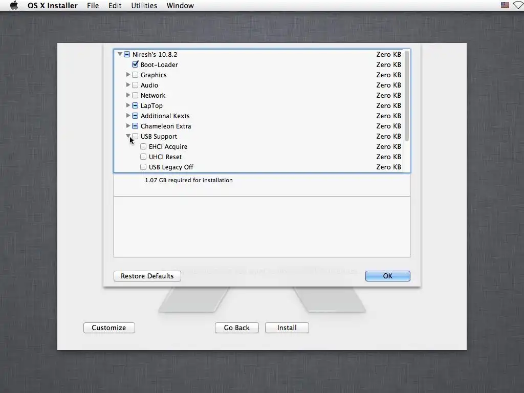Click the package list vertical scrollbar

tap(407, 96)
